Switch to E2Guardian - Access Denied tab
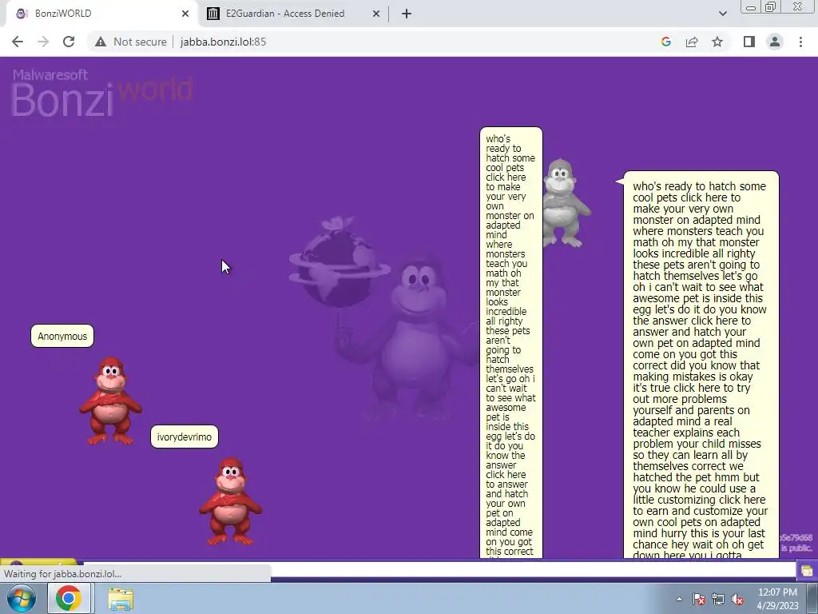The image size is (818, 614). coord(285,14)
